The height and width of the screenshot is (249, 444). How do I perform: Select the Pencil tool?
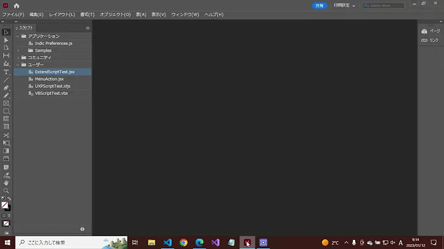tap(6, 96)
